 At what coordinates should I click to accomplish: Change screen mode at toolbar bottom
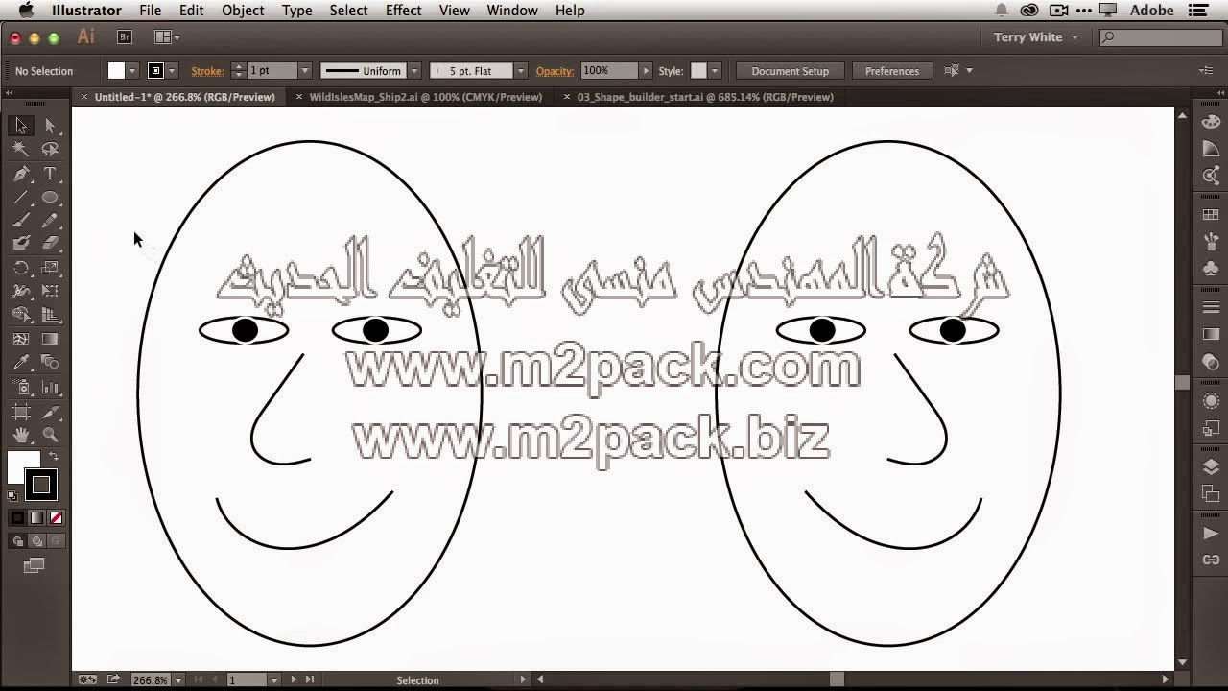pyautogui.click(x=35, y=566)
